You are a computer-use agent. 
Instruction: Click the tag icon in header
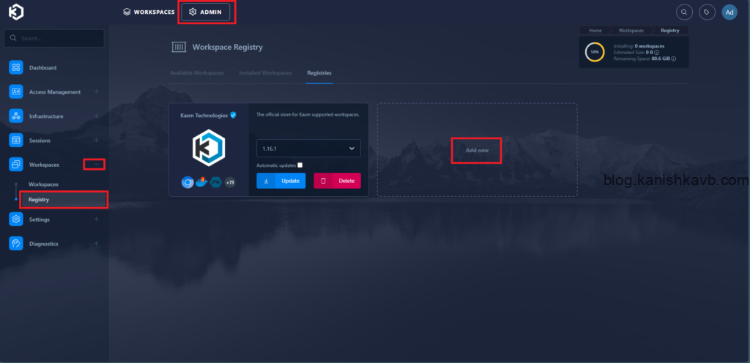pyautogui.click(x=707, y=12)
